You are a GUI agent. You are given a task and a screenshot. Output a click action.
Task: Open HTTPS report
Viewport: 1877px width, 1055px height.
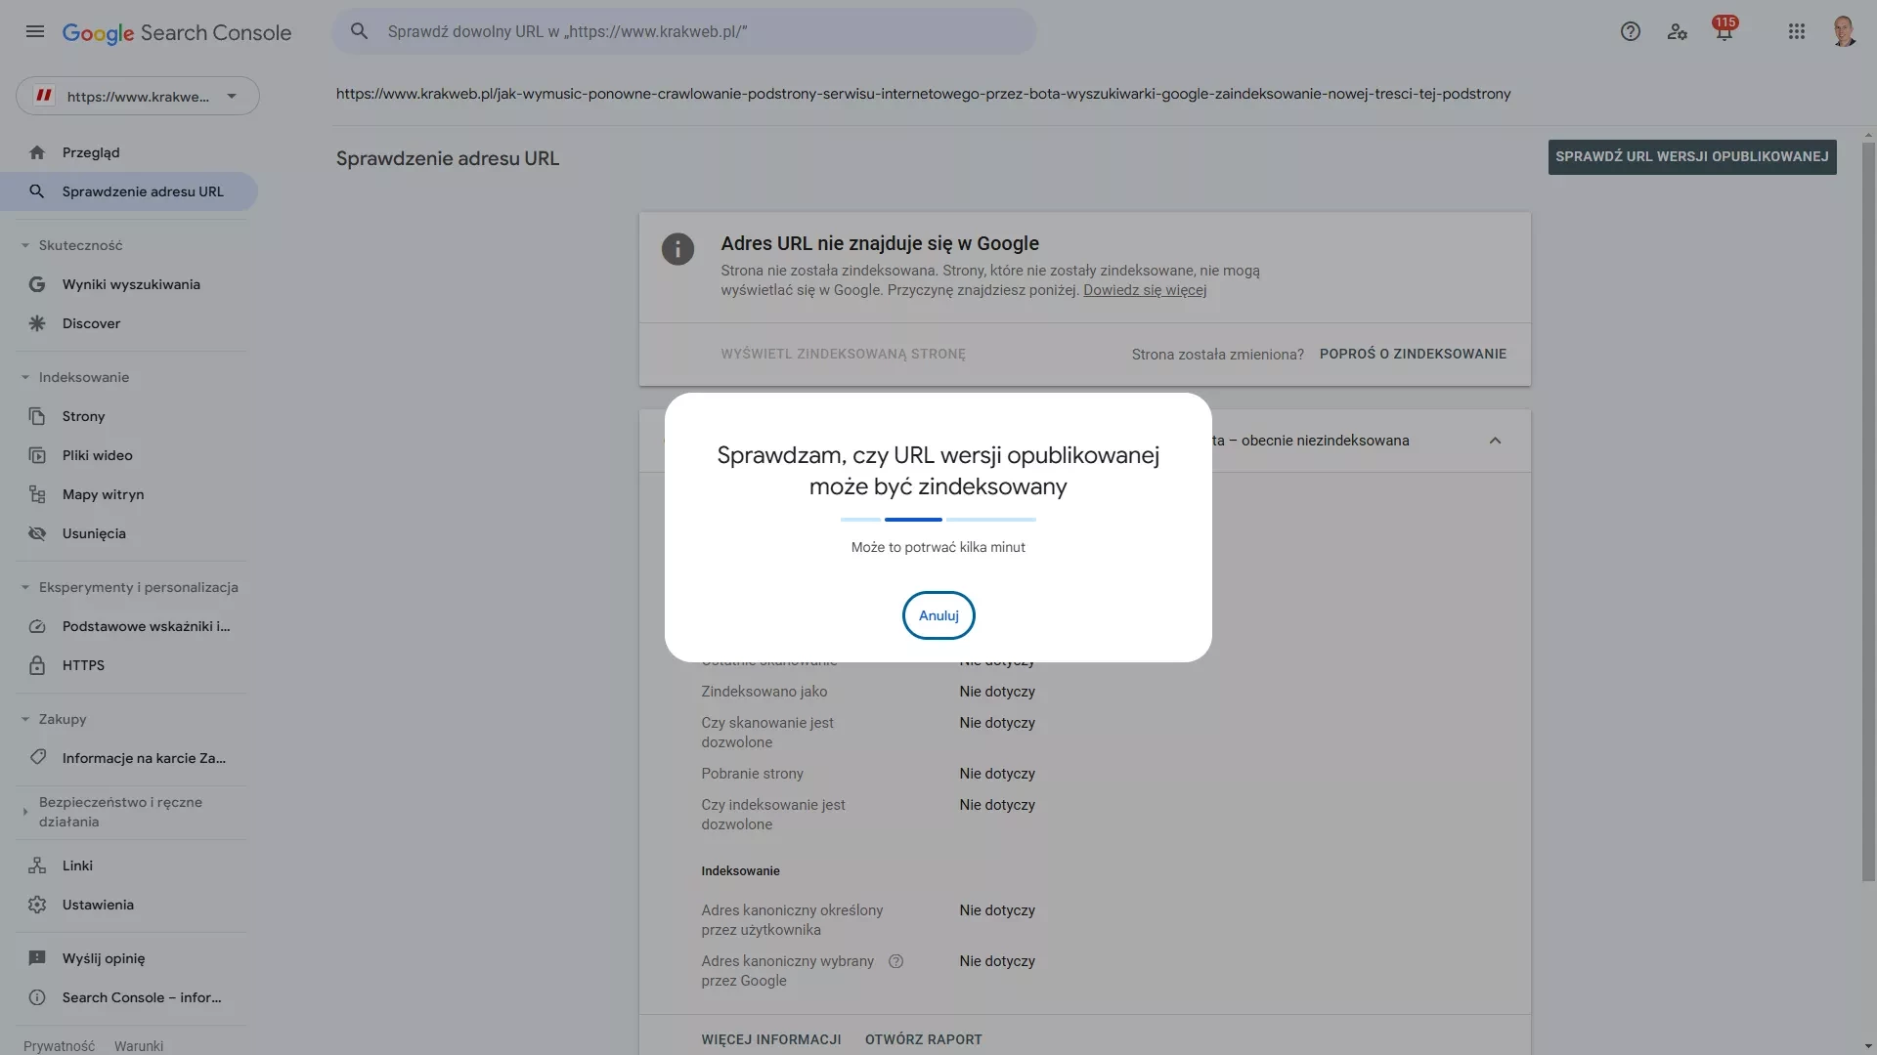(129, 665)
